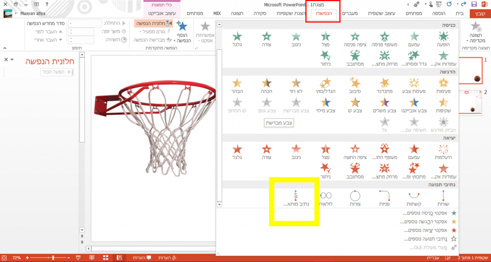Open the גורם מפעיל trigger dropdown
The height and width of the screenshot is (262, 491).
(155, 32)
